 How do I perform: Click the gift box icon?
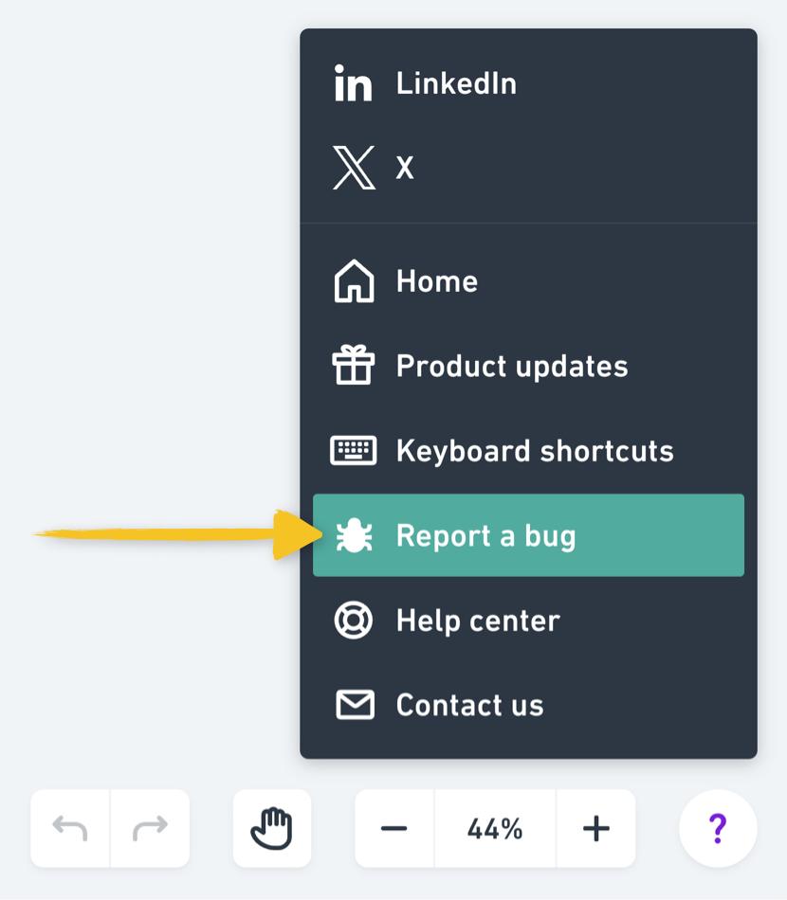tap(354, 365)
